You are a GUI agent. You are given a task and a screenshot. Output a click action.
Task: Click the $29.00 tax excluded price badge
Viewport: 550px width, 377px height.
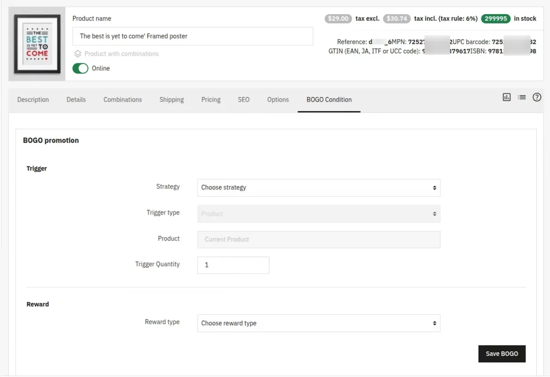(x=338, y=19)
